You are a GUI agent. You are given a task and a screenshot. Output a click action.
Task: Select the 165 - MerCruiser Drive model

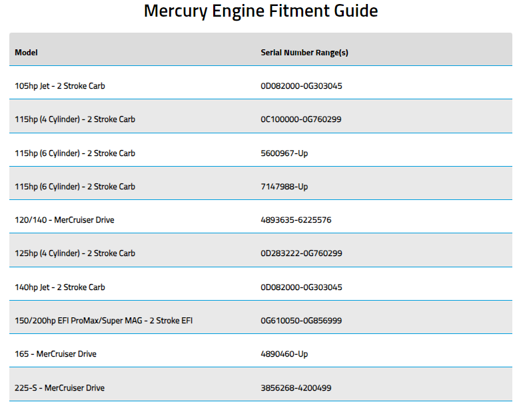[55, 354]
